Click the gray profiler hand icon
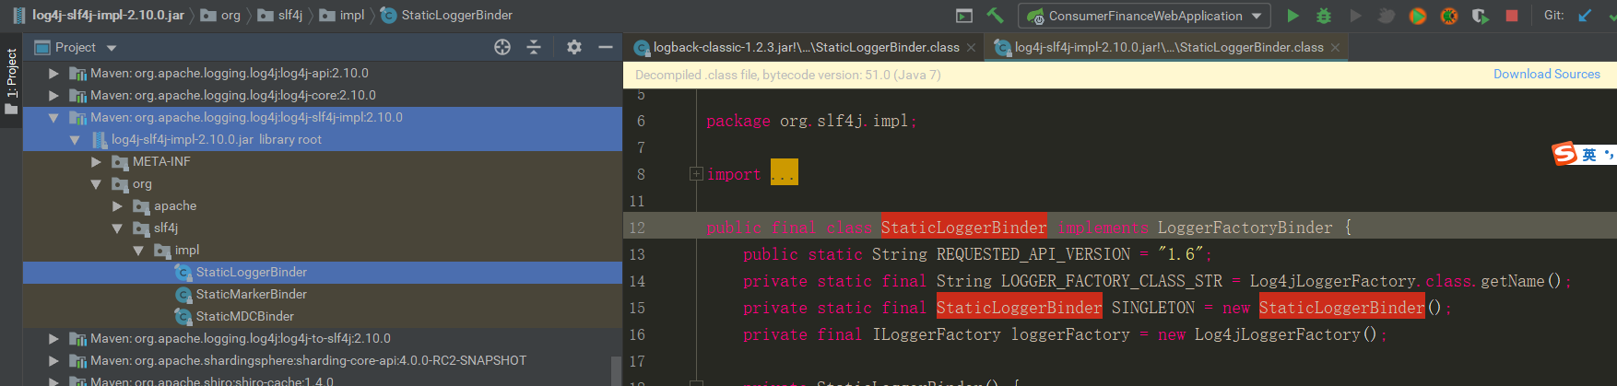This screenshot has height=386, width=1617. click(x=1387, y=16)
